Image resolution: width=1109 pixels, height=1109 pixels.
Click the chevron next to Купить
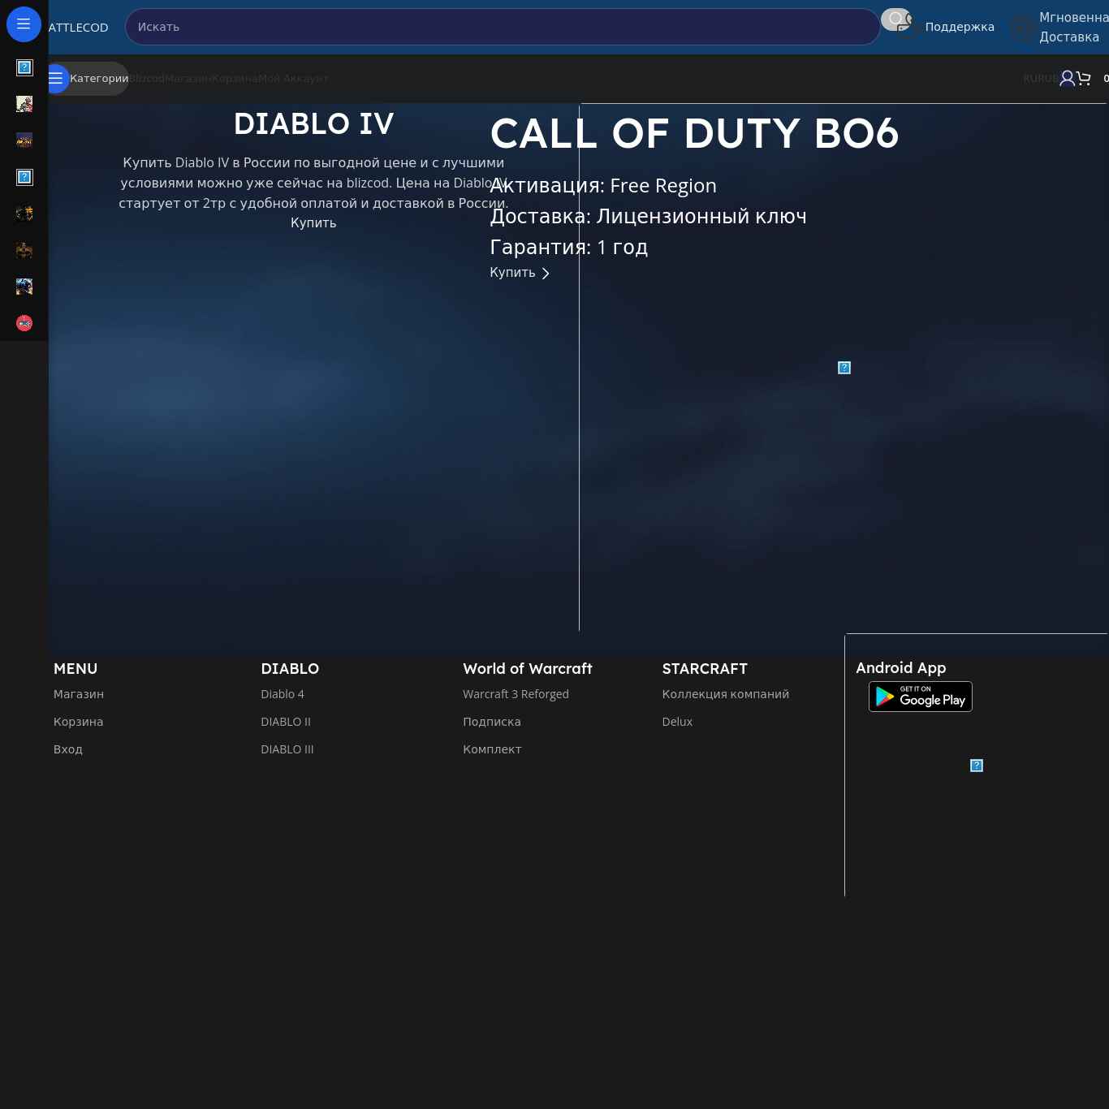point(546,274)
